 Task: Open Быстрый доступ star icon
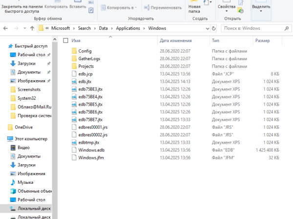click(10, 46)
